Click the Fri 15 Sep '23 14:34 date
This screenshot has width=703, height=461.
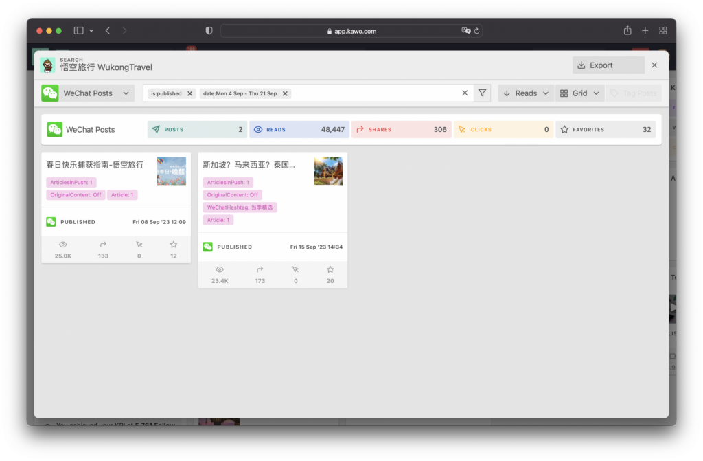[316, 247]
